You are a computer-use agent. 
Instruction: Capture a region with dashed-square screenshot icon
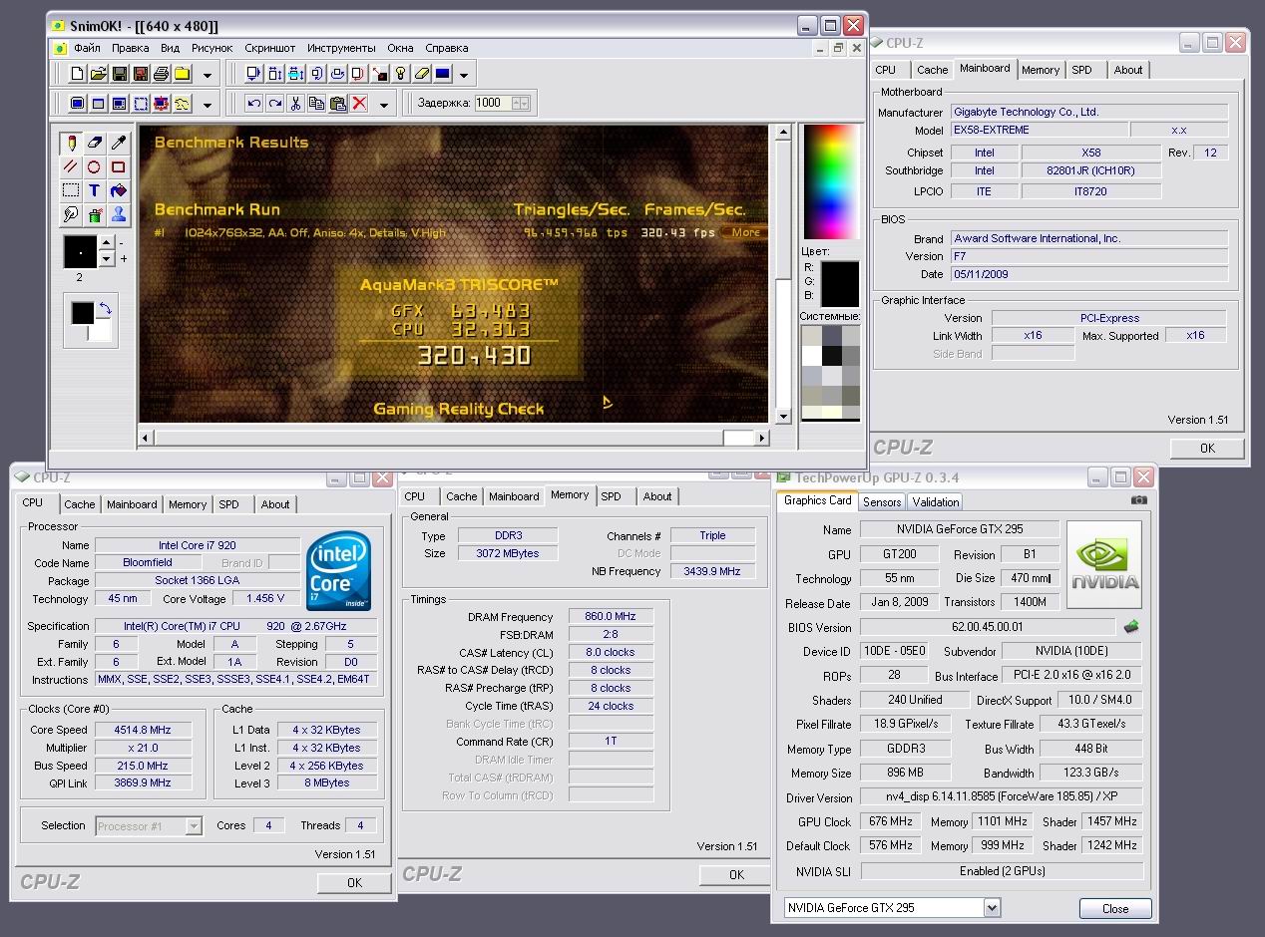coord(141,103)
